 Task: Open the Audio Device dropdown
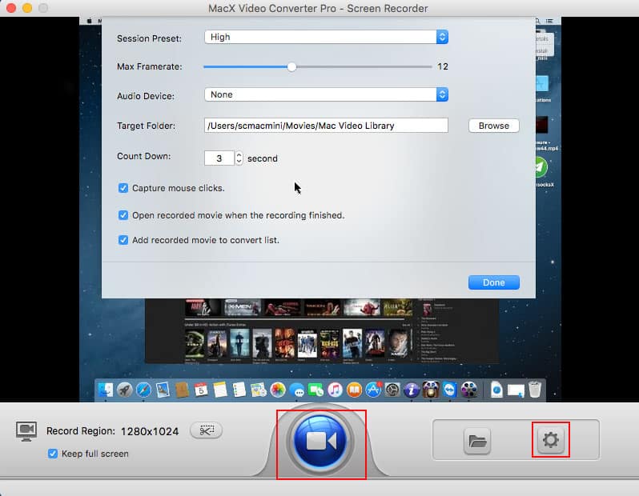pos(326,94)
